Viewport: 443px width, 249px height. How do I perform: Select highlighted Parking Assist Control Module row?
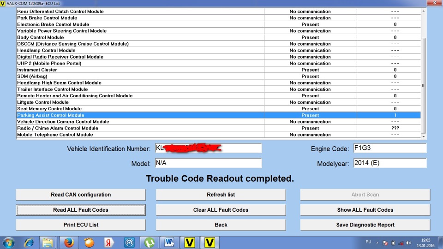(x=218, y=115)
